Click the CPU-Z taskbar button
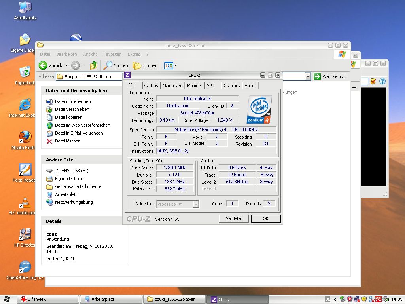This screenshot has height=304, width=405. coord(238,299)
